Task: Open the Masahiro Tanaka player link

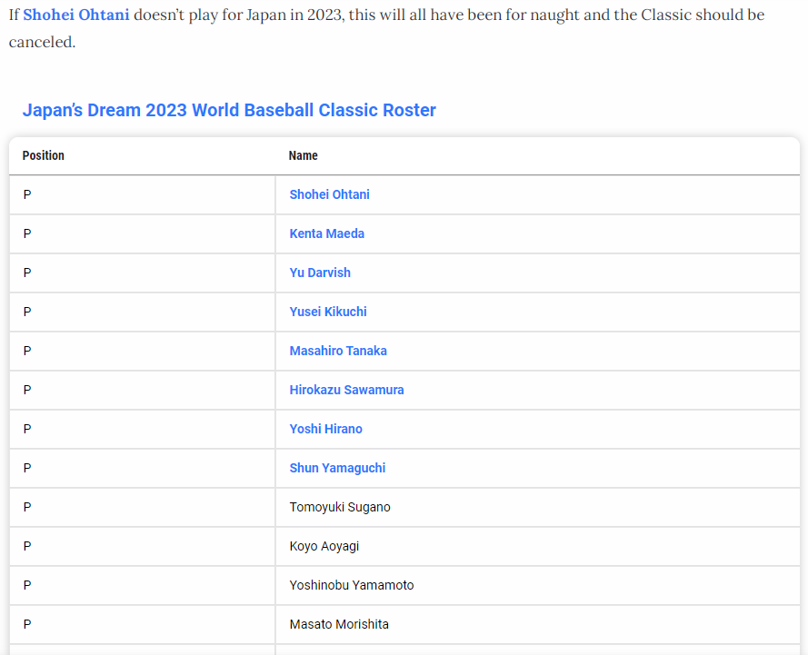Action: [x=338, y=352]
